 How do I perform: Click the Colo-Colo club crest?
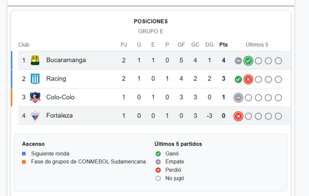pos(35,97)
